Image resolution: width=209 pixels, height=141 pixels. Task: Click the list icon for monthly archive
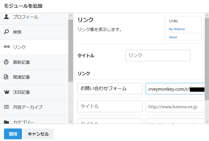[x=6, y=107]
